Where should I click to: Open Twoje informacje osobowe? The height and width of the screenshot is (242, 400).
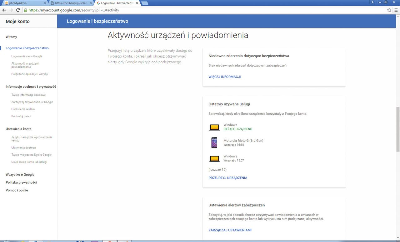pyautogui.click(x=28, y=95)
